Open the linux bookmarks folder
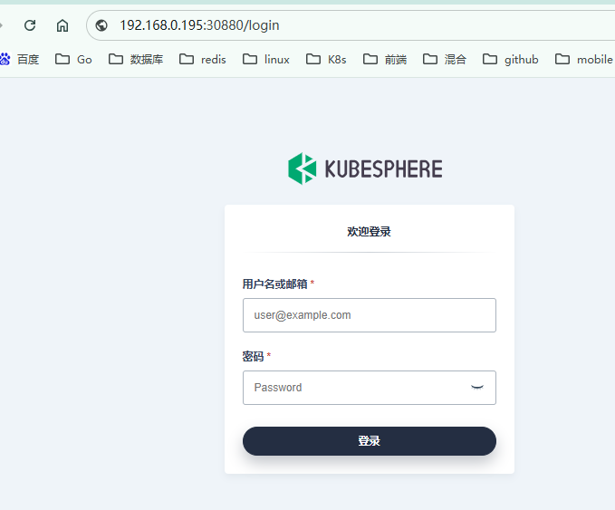 pos(266,59)
